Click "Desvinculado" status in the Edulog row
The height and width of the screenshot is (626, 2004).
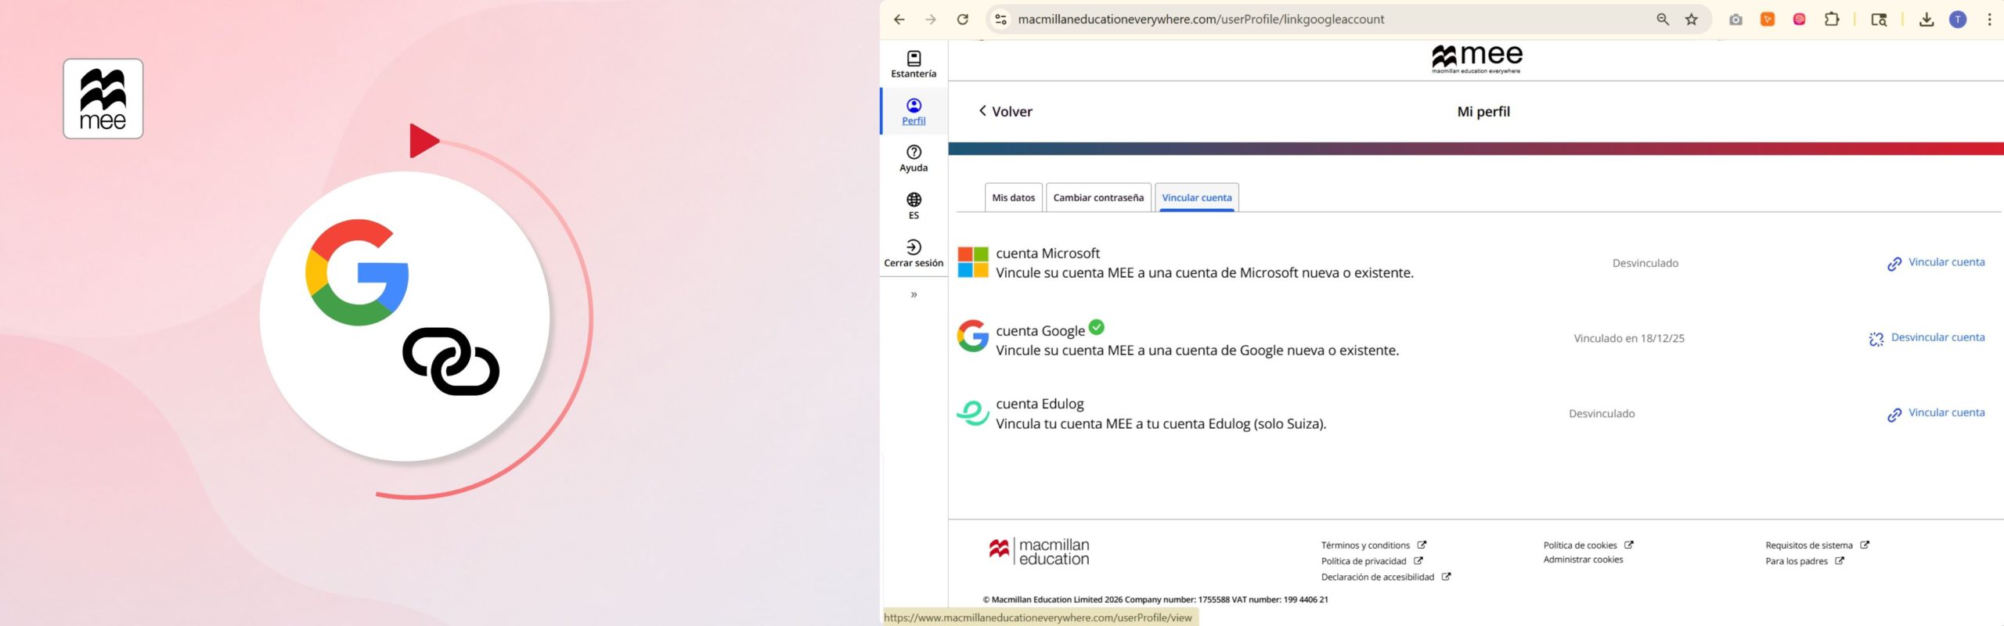click(x=1602, y=414)
